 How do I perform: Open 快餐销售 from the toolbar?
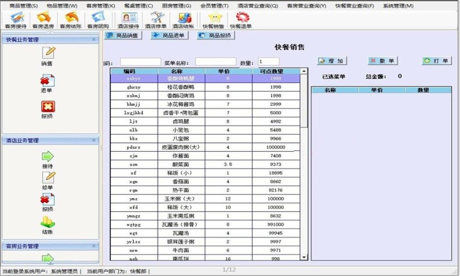point(213,20)
